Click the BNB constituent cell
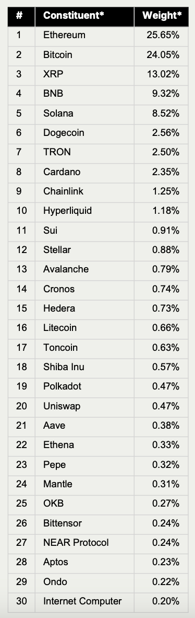The image size is (195, 618). (84, 94)
